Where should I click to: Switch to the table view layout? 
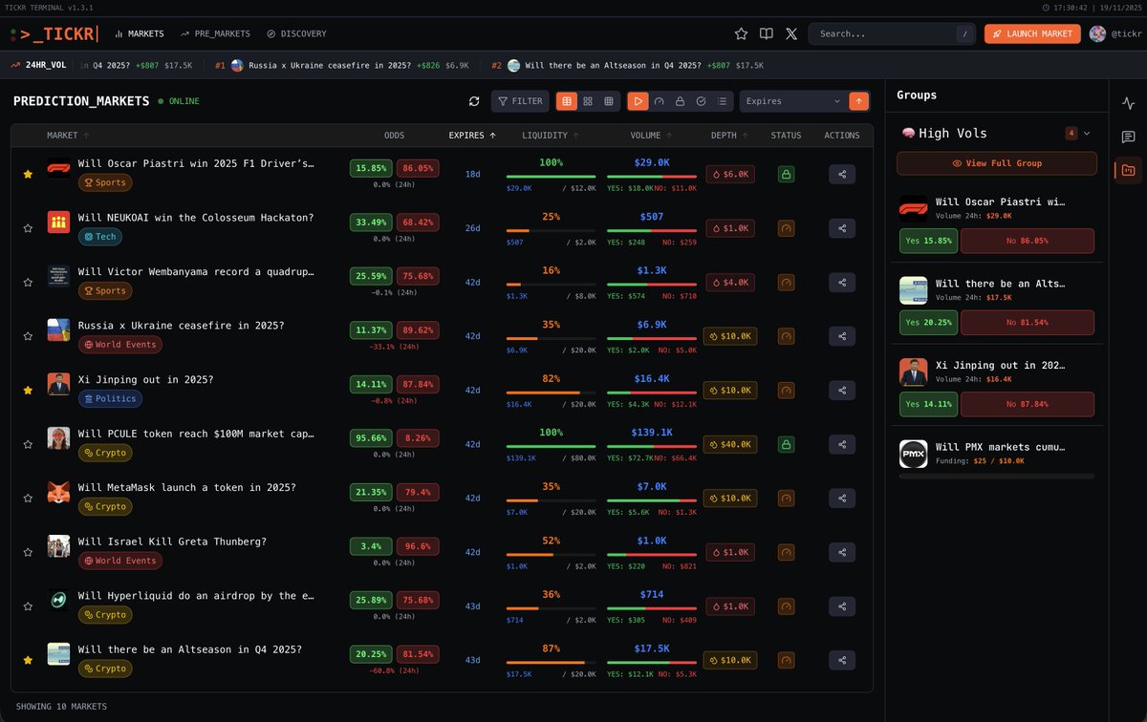(566, 101)
